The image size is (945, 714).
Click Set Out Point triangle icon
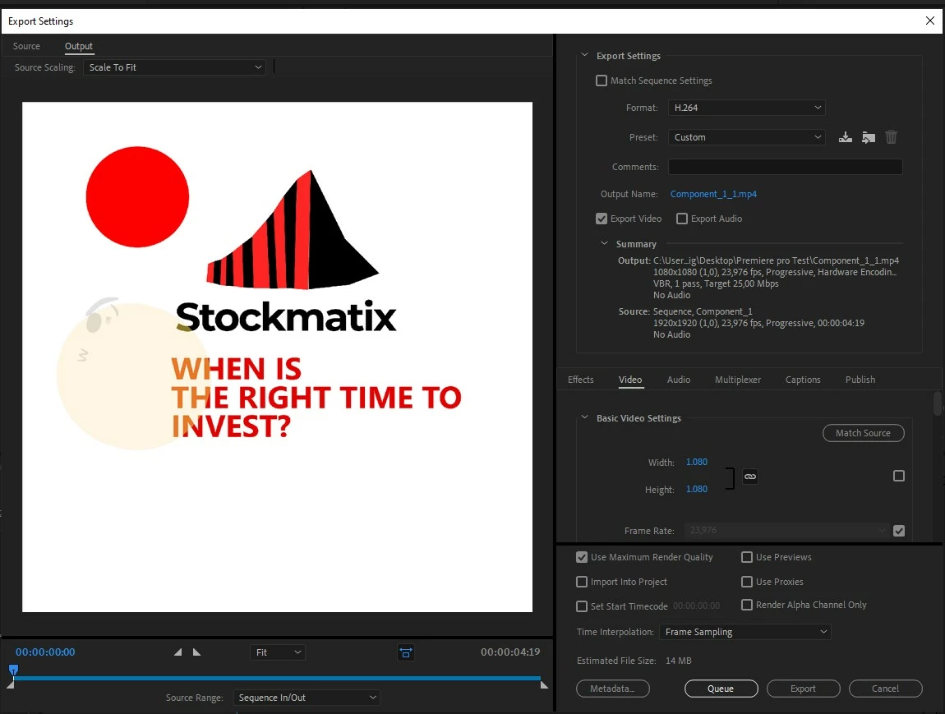tap(196, 652)
